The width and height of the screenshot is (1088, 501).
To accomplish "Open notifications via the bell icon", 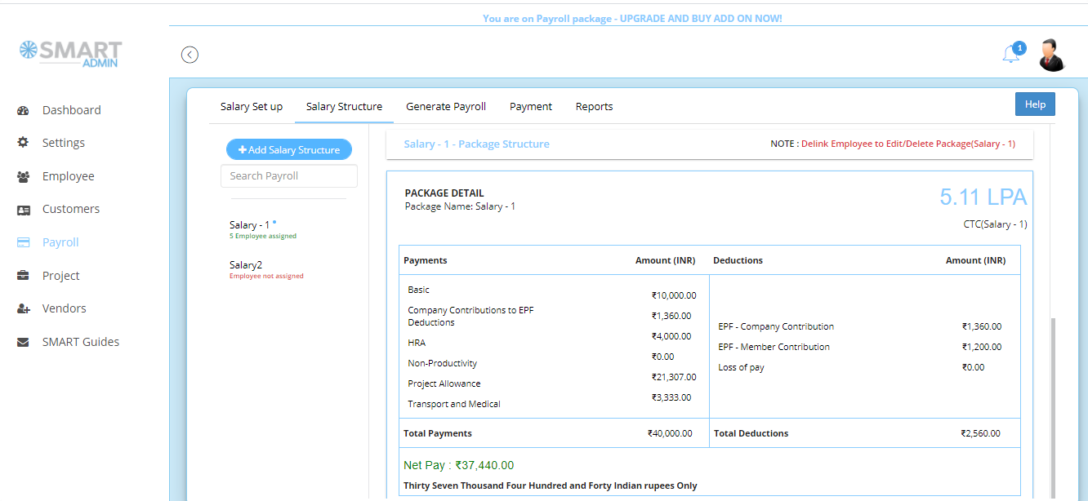I will coord(1010,51).
